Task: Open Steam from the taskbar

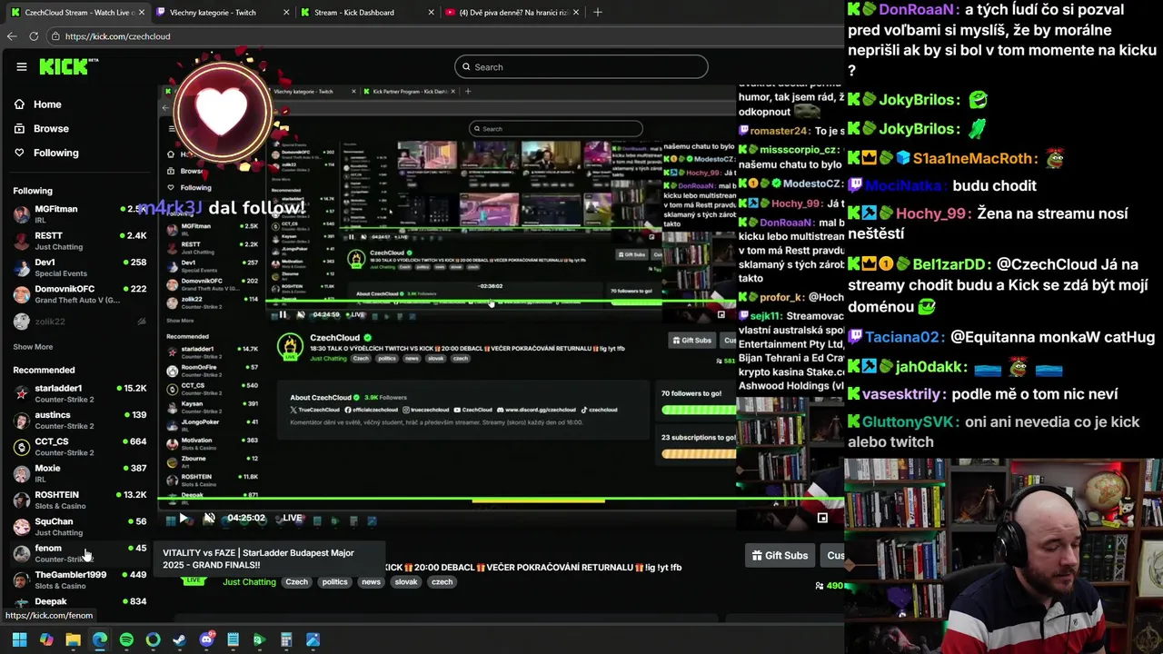Action: tap(179, 639)
